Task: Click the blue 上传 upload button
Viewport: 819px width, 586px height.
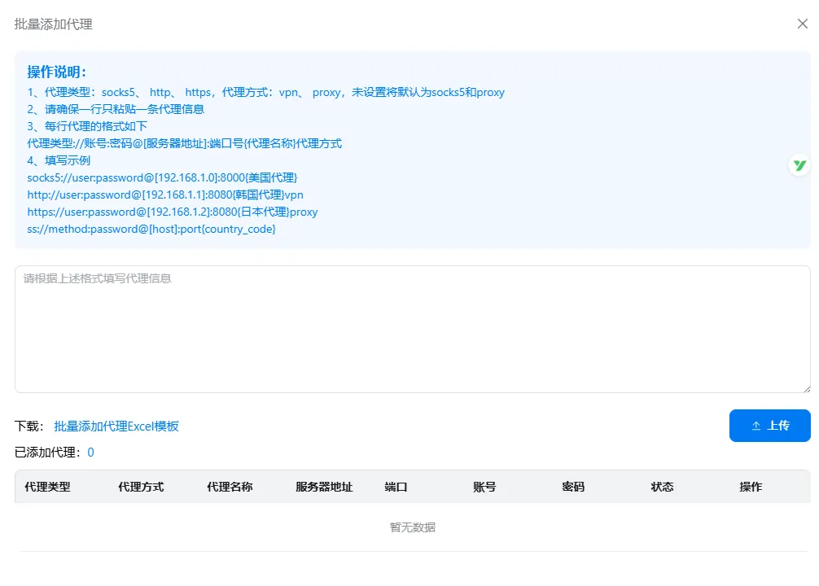Action: click(769, 425)
